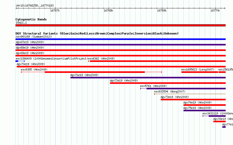233x145 pixels.
Task: Click the esv6362 (Ahn2009) label
Action: [x=102, y=59]
